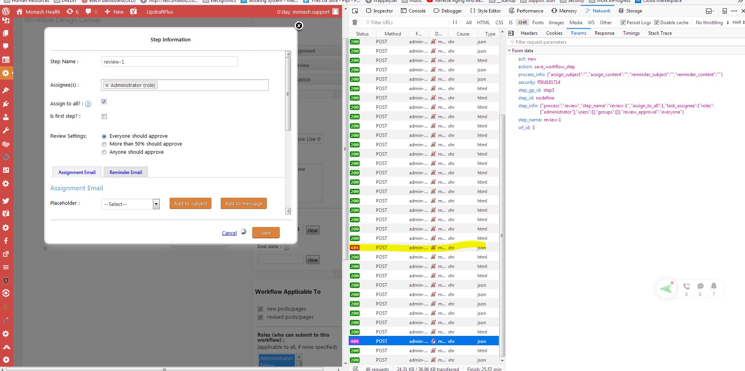Collapse the Form data section
The height and width of the screenshot is (371, 745).
509,51
